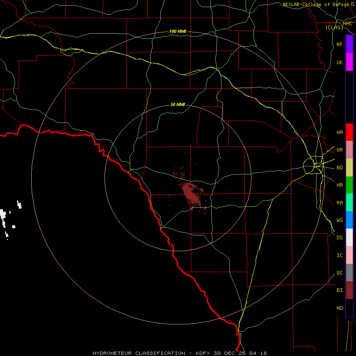This screenshot has height=356, width=356.
Task: Click the 'ND' legend label text
Action: [x=339, y=308]
